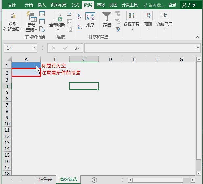The image size is (203, 184).
Task: Open the 预测 (Forecast) group
Action: coord(148,20)
